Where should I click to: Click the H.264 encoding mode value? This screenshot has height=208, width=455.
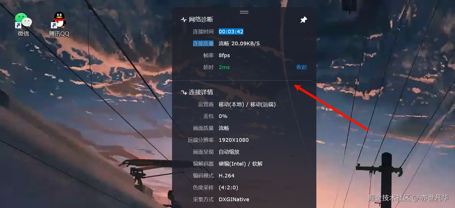pyautogui.click(x=226, y=175)
